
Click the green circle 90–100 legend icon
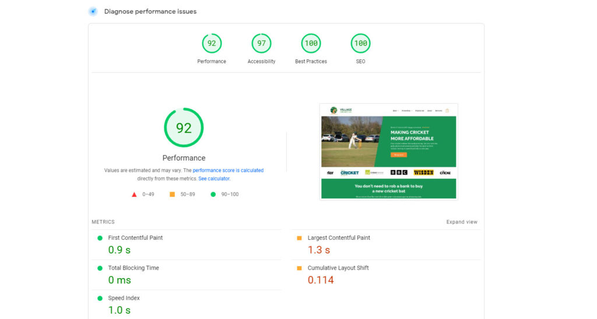pos(213,194)
